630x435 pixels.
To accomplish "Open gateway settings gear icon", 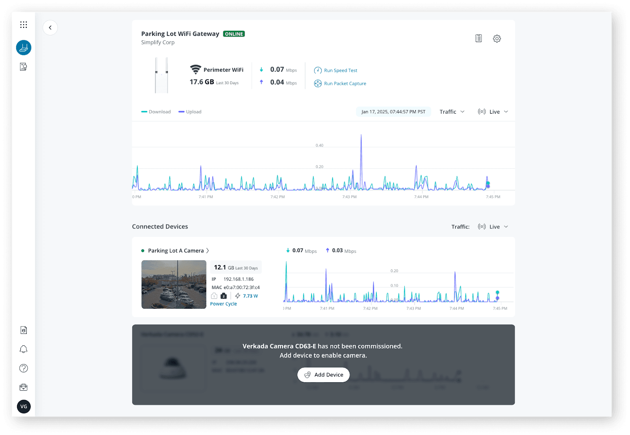I will tap(497, 39).
